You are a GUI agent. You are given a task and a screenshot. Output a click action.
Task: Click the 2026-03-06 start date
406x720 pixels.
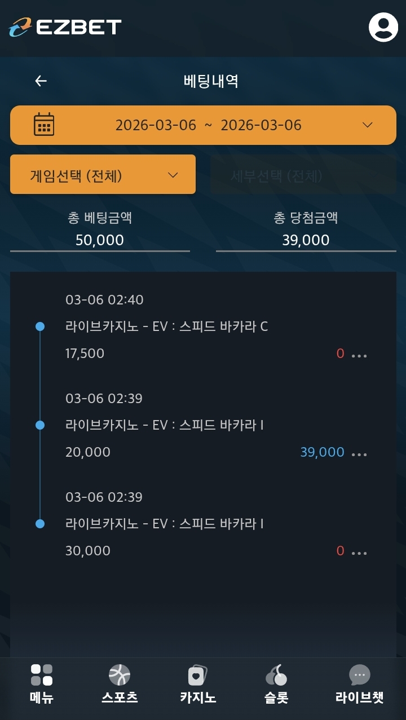156,125
